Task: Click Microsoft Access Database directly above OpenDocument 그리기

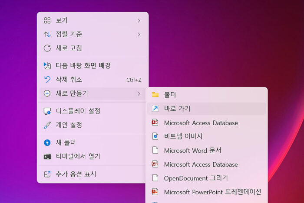Action: [x=206, y=164]
